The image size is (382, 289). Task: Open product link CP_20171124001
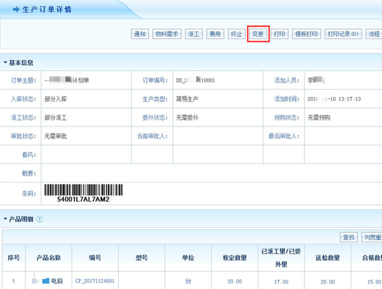(x=94, y=281)
